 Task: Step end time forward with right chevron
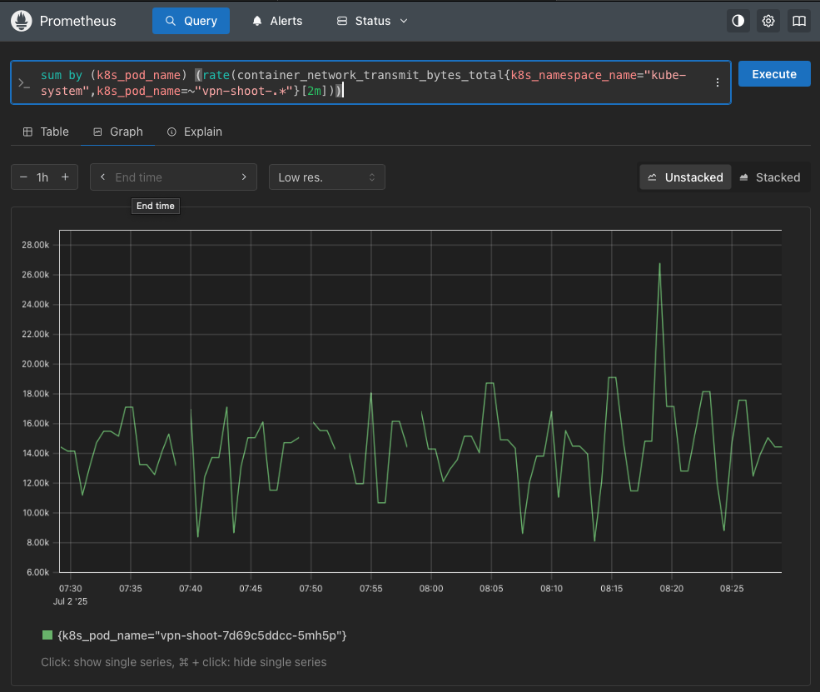244,177
